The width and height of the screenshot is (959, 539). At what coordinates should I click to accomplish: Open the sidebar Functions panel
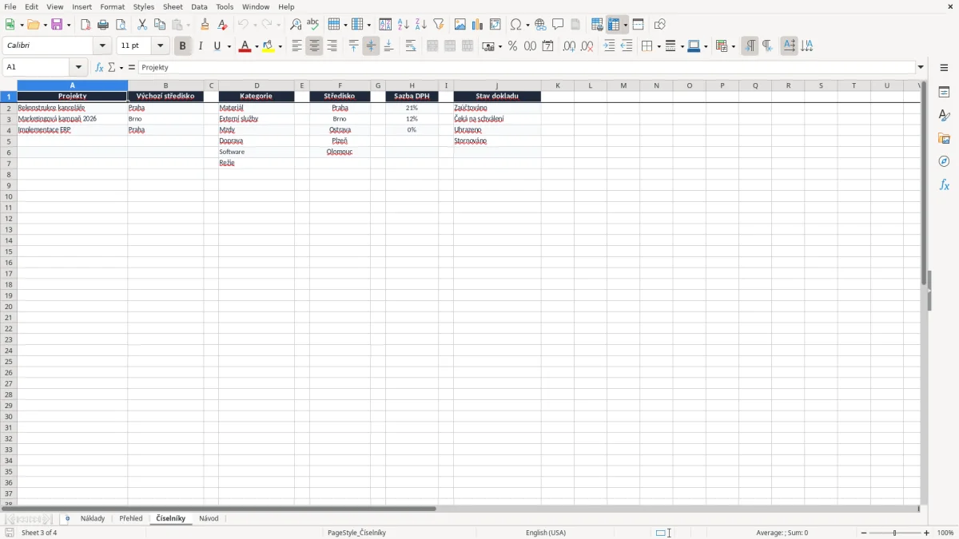pos(944,185)
